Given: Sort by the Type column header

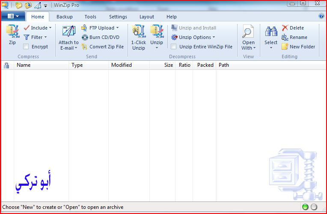Looking at the screenshot, I should coord(89,65).
